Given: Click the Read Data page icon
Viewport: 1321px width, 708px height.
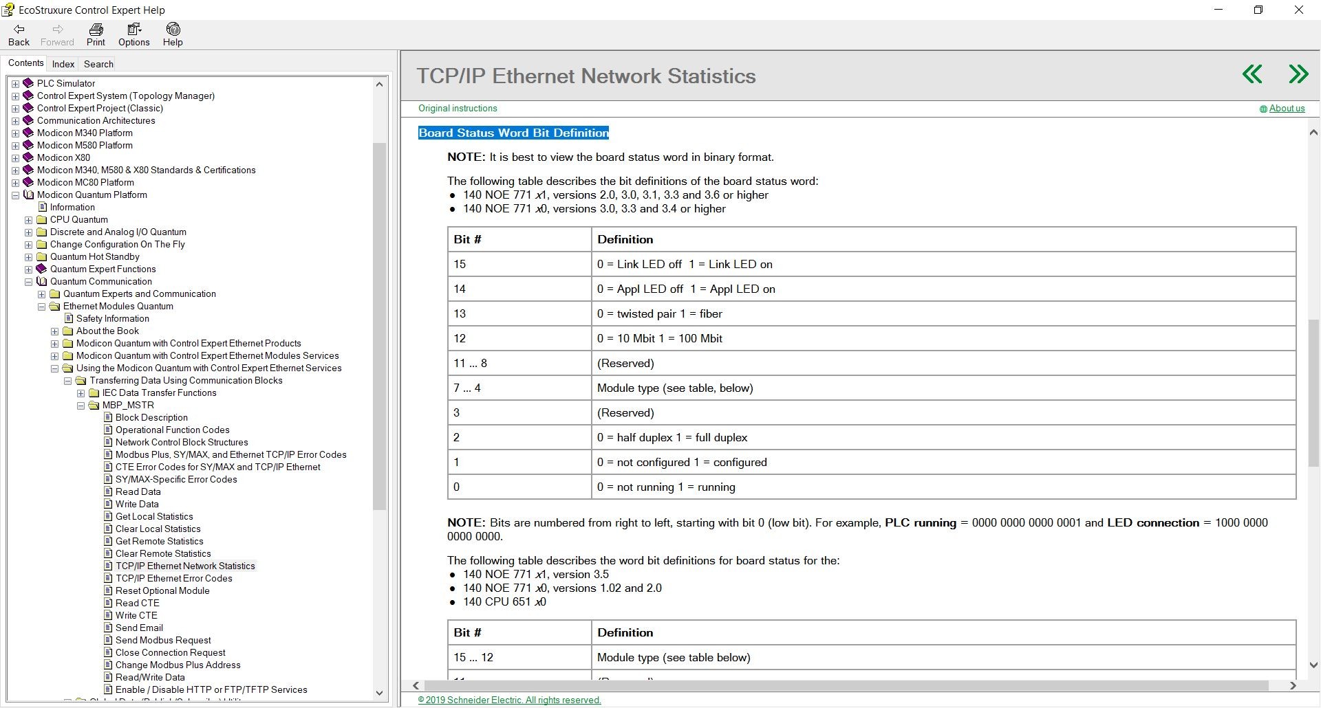Looking at the screenshot, I should [108, 491].
